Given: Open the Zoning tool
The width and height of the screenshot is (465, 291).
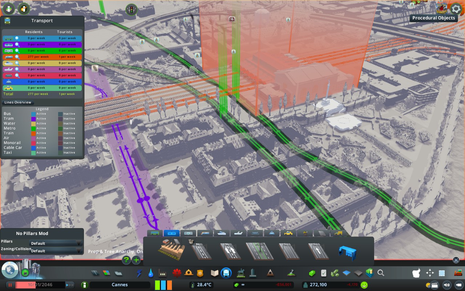Looking at the screenshot, I should pos(106,273).
